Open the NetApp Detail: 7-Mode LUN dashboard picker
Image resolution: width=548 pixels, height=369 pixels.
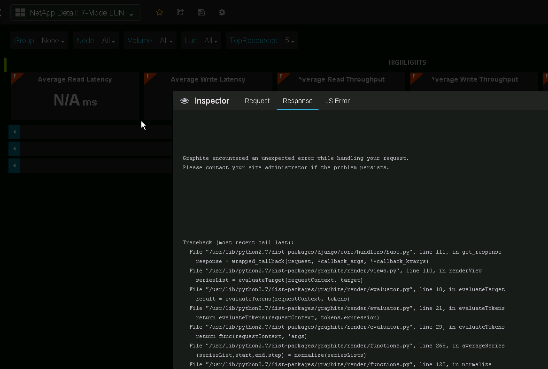pos(75,13)
